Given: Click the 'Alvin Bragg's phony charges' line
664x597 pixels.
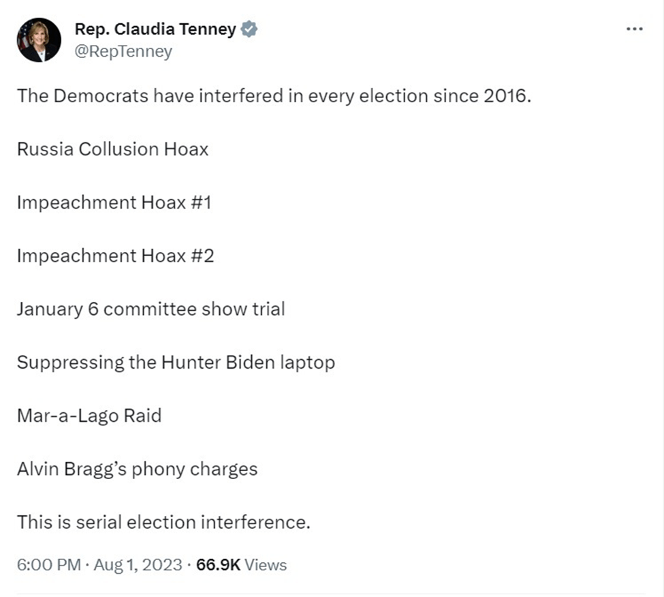Looking at the screenshot, I should [137, 469].
